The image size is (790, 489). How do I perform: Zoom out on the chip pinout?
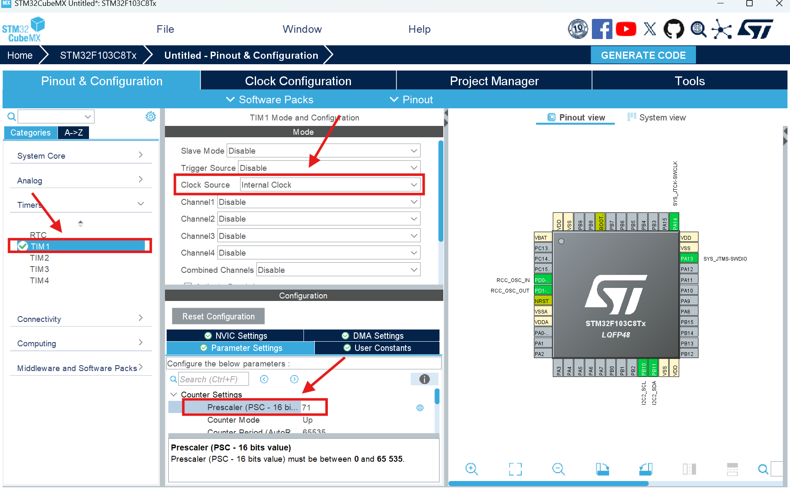tap(559, 469)
